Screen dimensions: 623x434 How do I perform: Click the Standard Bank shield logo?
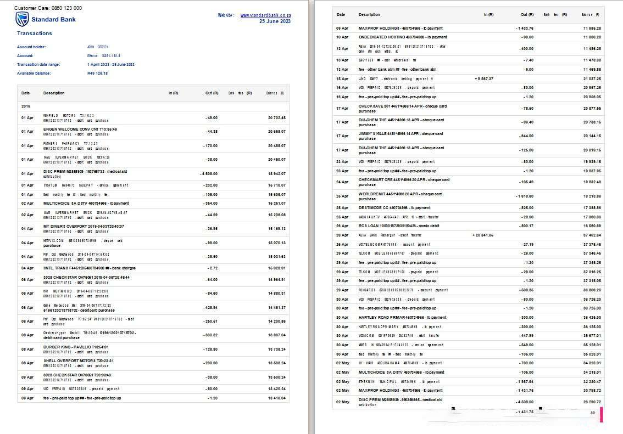[x=22, y=19]
